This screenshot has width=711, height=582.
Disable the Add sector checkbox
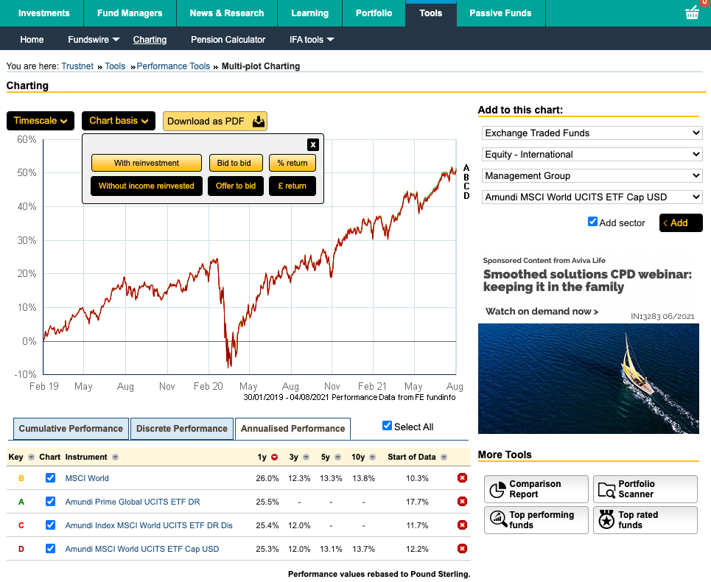click(592, 222)
